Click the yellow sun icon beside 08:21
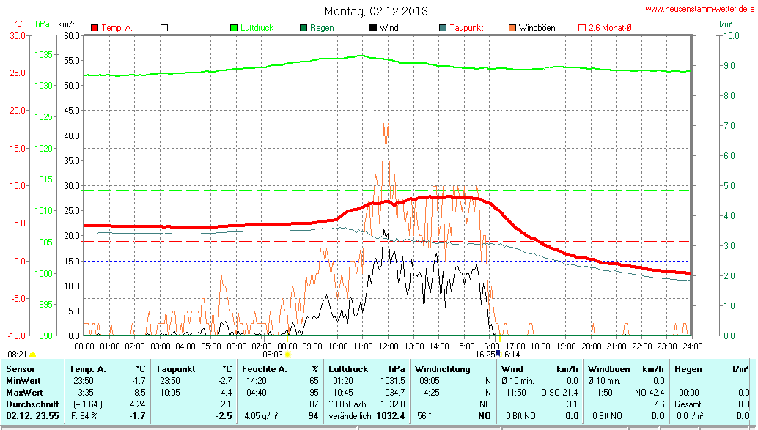This screenshot has width=758, height=430. point(33,355)
